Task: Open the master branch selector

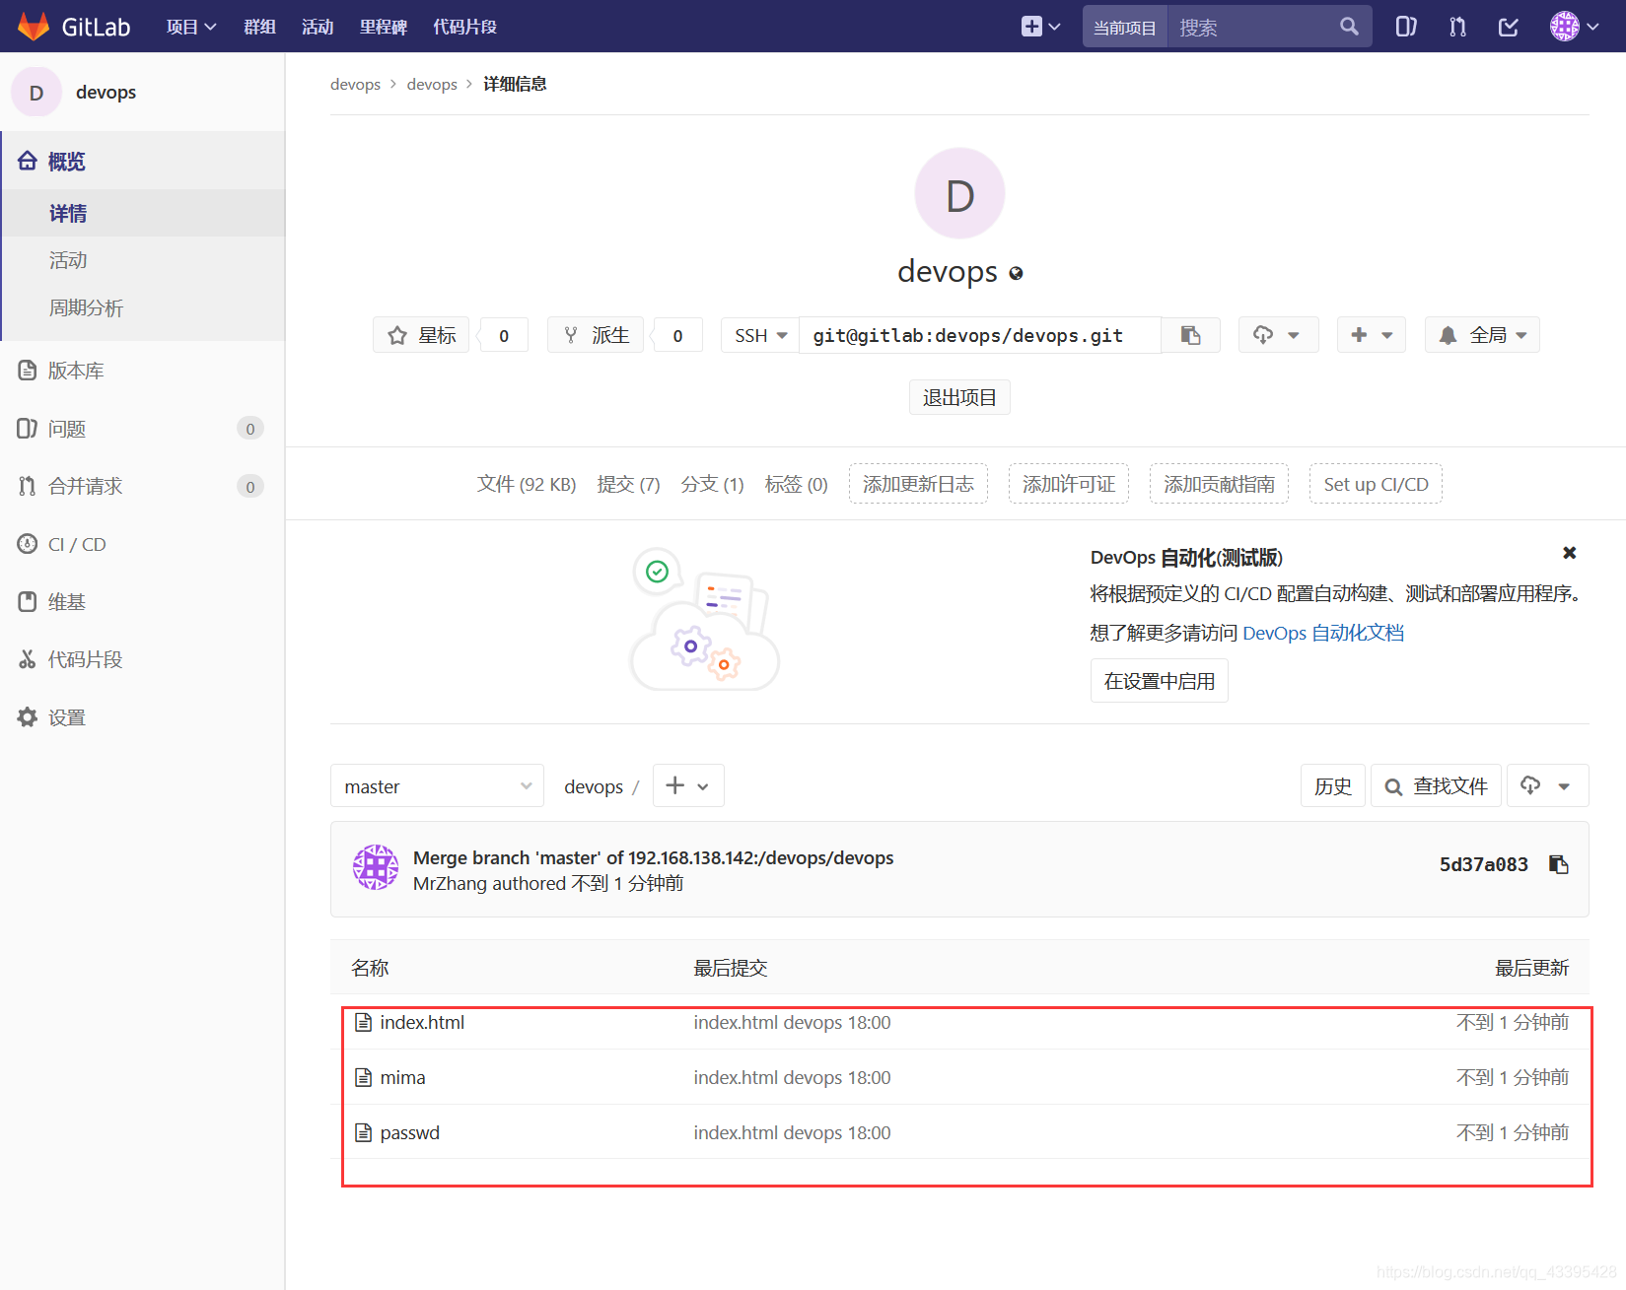Action: click(437, 786)
